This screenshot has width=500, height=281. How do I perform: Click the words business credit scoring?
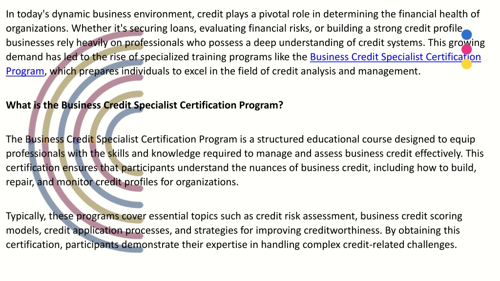point(411,216)
